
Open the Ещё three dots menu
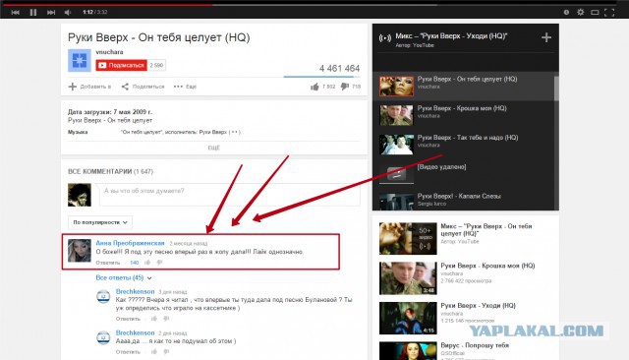[185, 87]
